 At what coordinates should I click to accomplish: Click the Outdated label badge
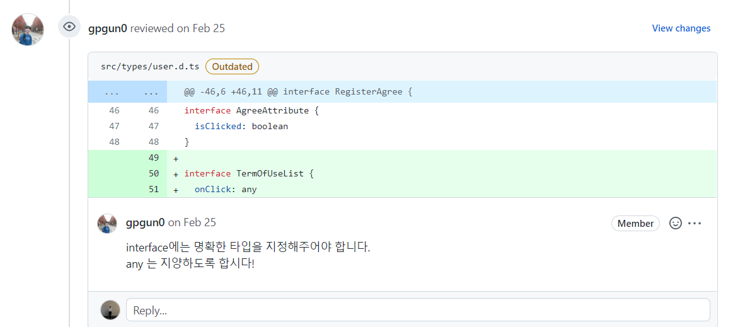pyautogui.click(x=232, y=66)
